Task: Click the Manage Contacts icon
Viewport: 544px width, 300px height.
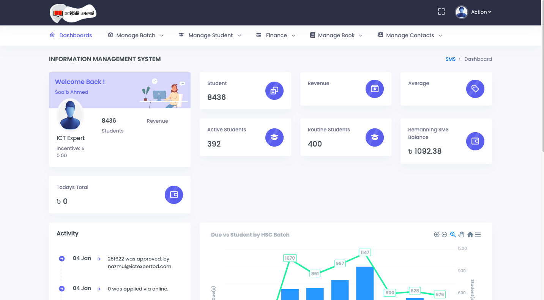Action: 380,35
